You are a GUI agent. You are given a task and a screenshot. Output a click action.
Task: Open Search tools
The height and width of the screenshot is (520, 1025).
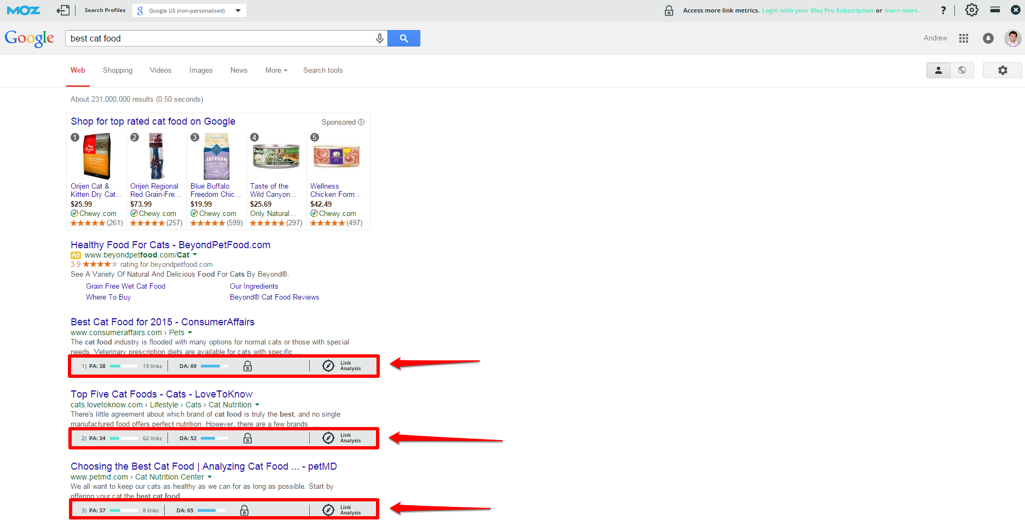tap(323, 70)
